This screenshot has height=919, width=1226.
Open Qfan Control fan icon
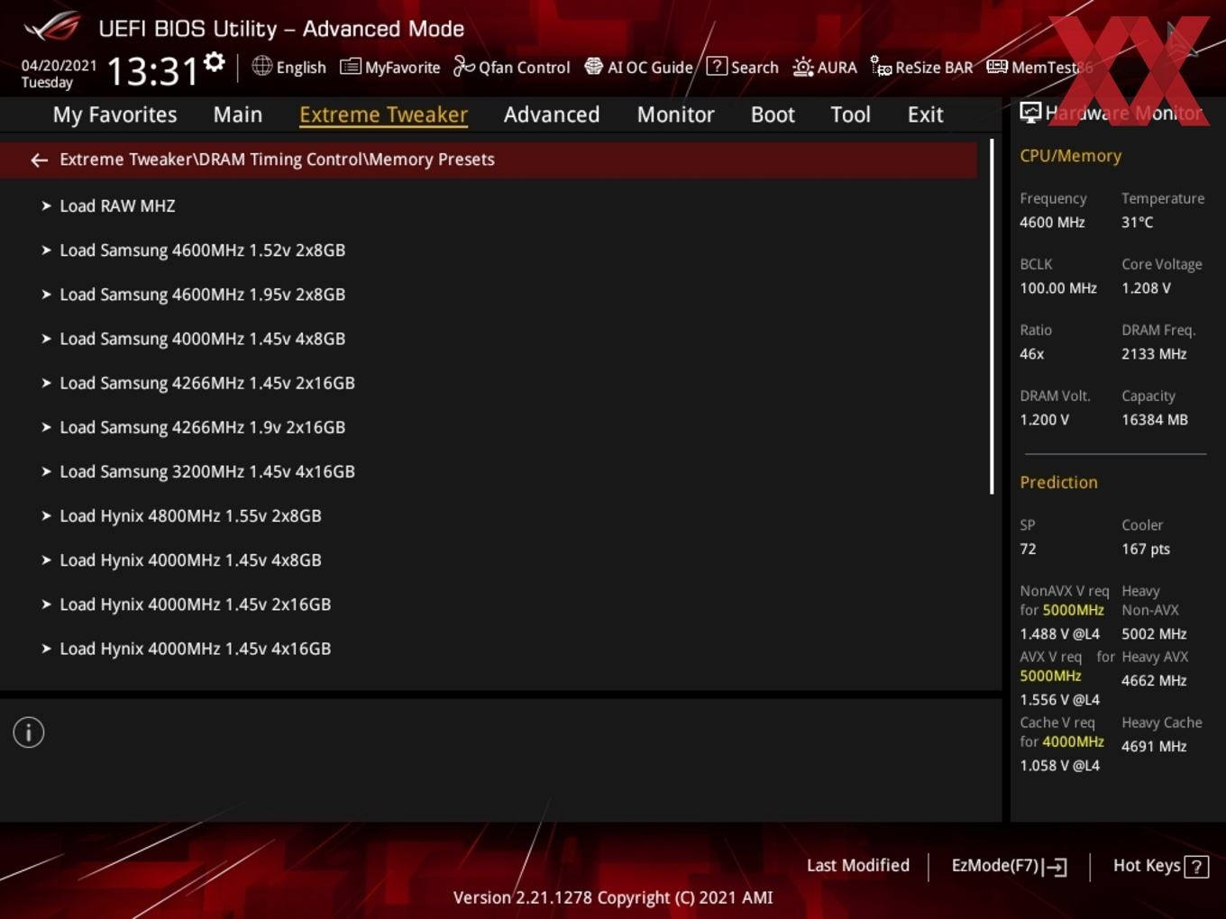[463, 66]
